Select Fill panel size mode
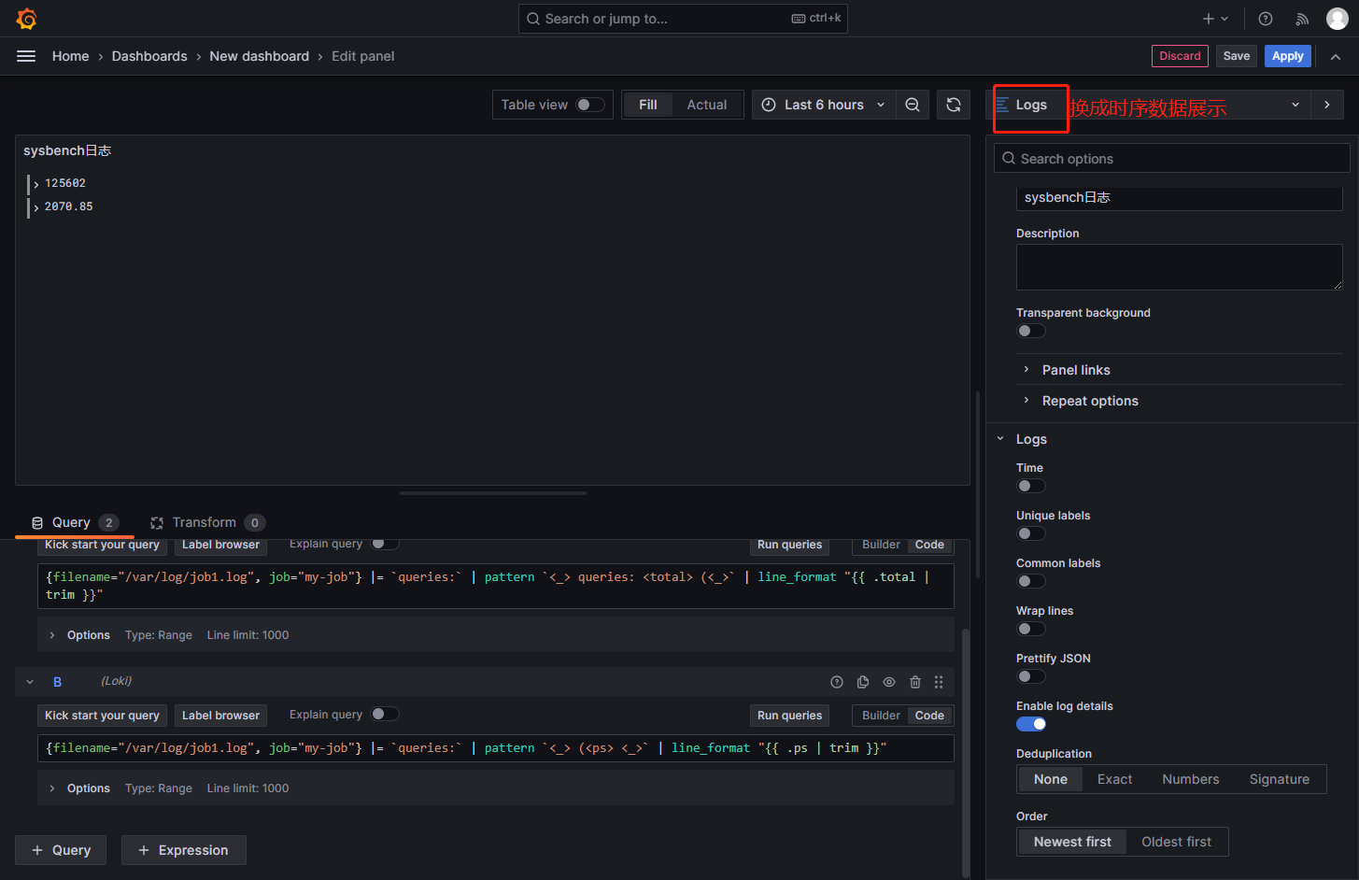This screenshot has height=880, width=1359. coord(648,105)
